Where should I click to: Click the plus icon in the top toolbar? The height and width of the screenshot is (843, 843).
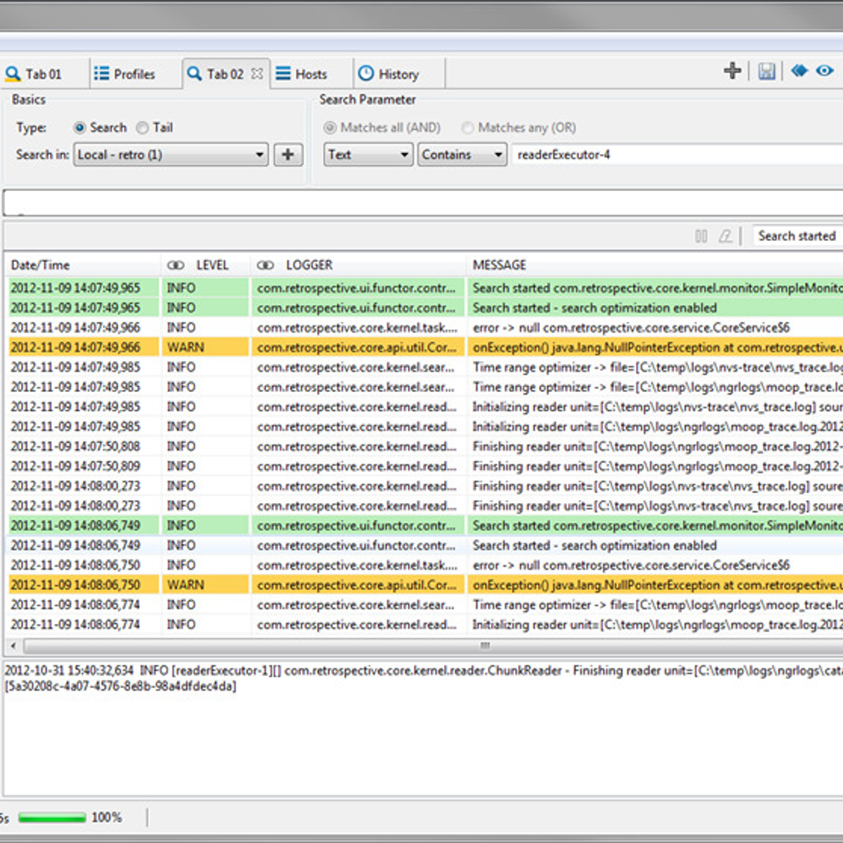(732, 71)
